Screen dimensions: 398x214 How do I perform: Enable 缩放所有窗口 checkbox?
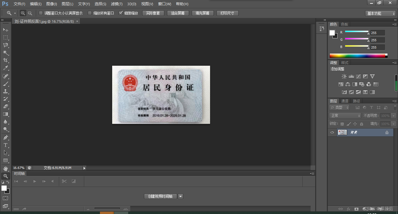click(x=90, y=13)
